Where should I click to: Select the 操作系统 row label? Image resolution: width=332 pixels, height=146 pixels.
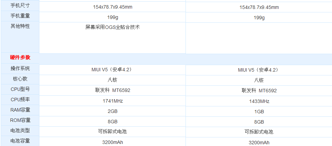tap(20, 69)
